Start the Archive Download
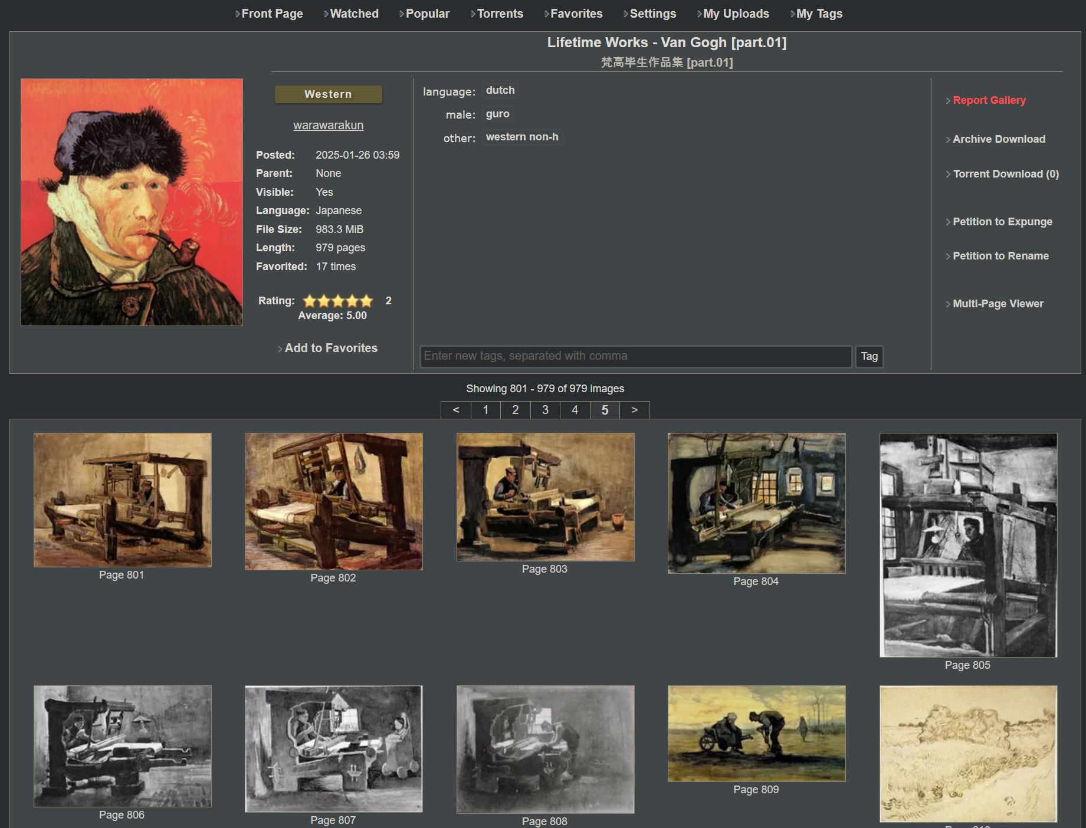 click(999, 139)
